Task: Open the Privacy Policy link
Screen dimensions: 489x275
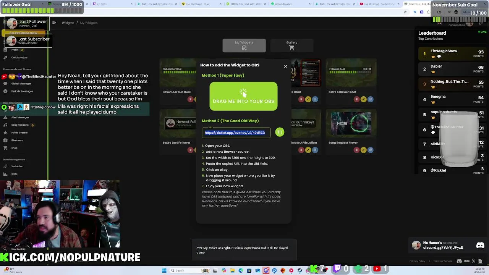Action: click(x=417, y=261)
